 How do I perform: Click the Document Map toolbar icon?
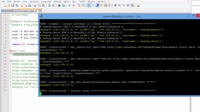point(106,6)
